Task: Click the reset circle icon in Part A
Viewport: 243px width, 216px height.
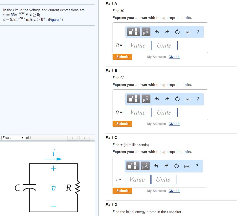Action: [x=177, y=32]
